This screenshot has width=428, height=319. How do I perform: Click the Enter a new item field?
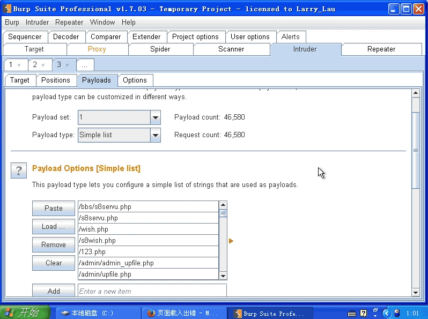click(x=152, y=291)
